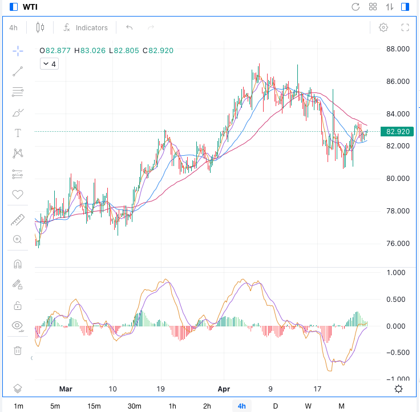Open the Indicators button
The width and height of the screenshot is (420, 412).
tap(86, 27)
